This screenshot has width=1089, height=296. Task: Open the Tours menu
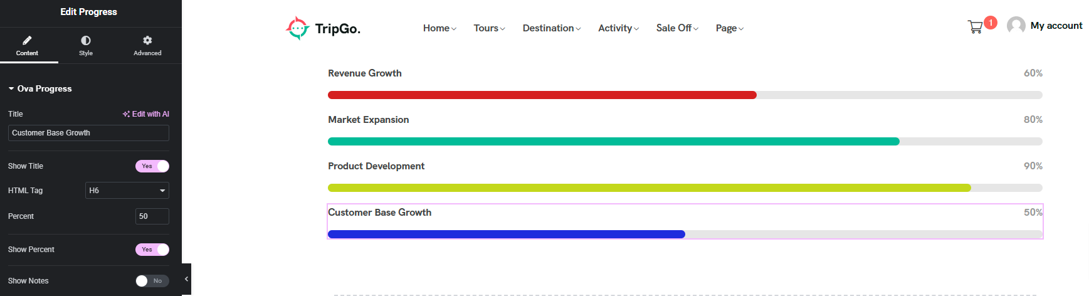(489, 28)
